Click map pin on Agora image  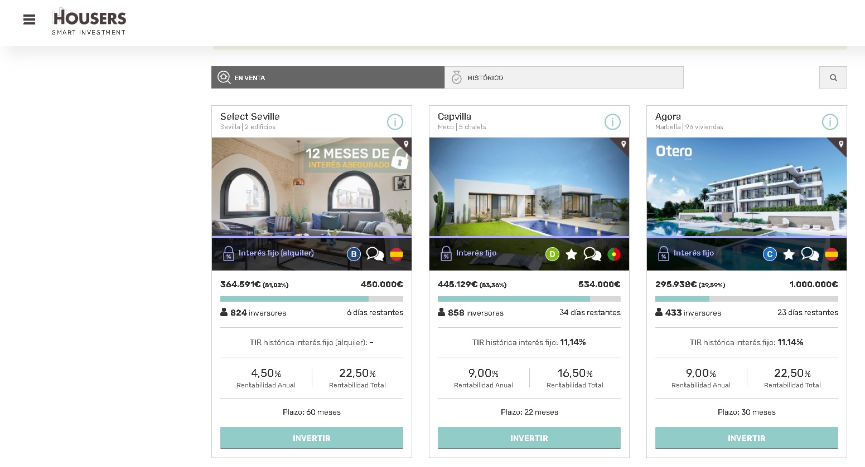(841, 144)
